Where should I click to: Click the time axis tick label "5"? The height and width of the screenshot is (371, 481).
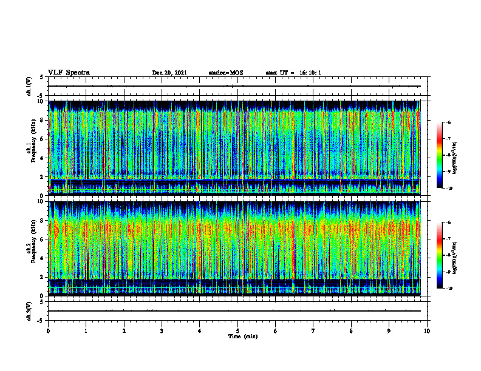[237, 331]
